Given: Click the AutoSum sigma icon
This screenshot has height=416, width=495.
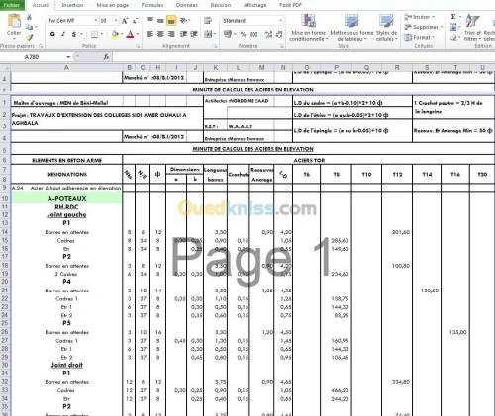Looking at the screenshot, I should click(453, 17).
